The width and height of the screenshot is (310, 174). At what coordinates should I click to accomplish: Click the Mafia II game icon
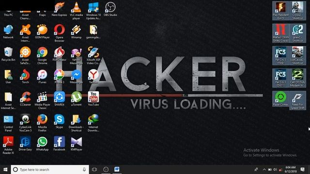point(280,33)
